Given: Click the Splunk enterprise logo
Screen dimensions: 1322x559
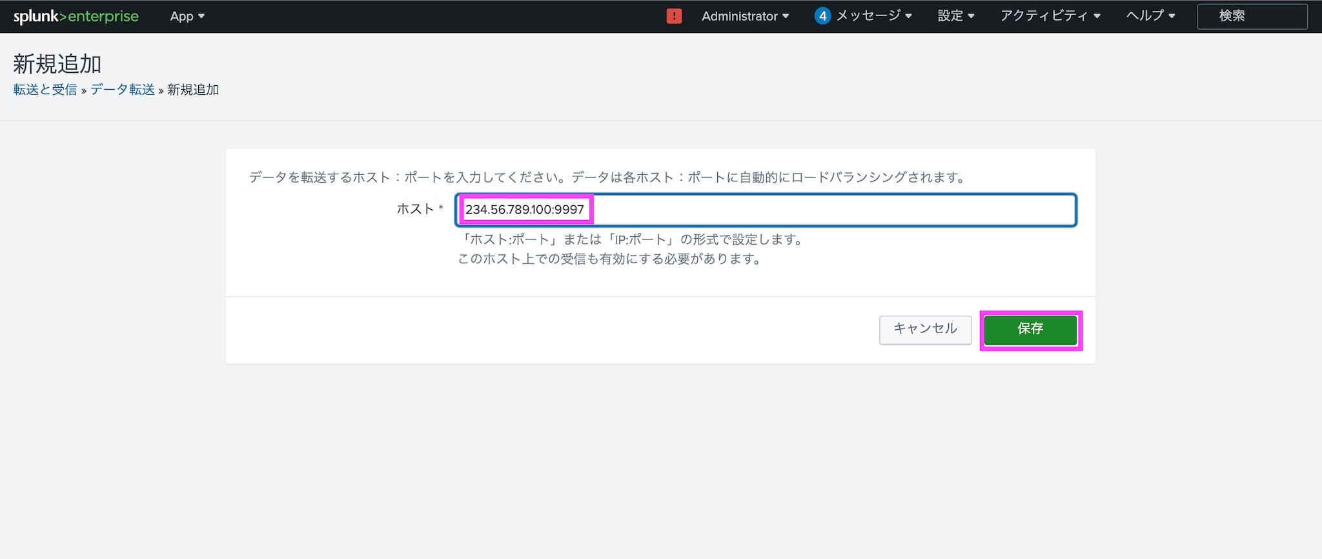Looking at the screenshot, I should [x=76, y=16].
